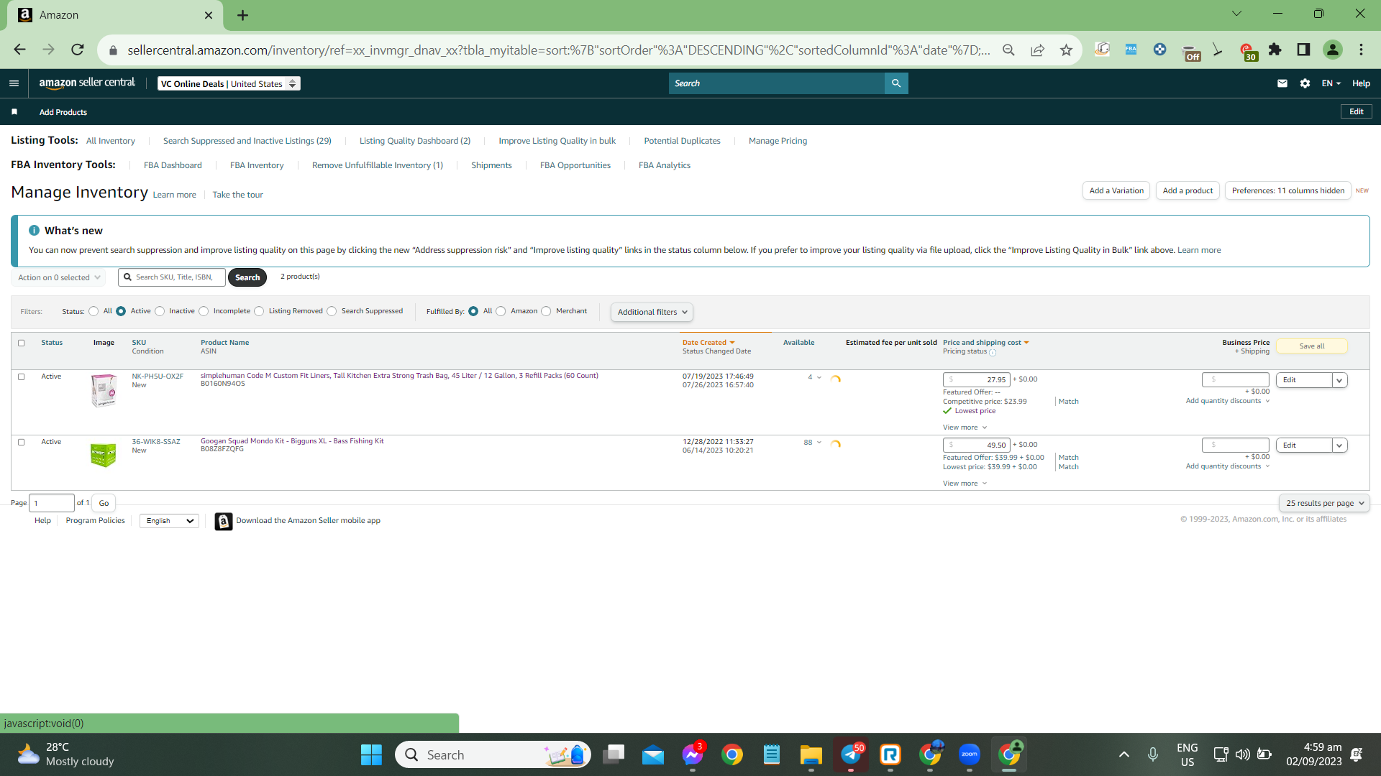Click the Add a Variation button
The width and height of the screenshot is (1381, 776).
[x=1116, y=191]
